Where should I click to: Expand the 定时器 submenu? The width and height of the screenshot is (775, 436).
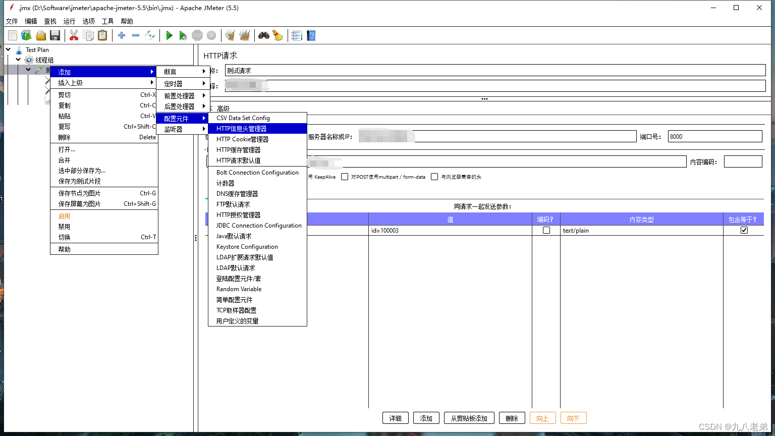coord(183,84)
